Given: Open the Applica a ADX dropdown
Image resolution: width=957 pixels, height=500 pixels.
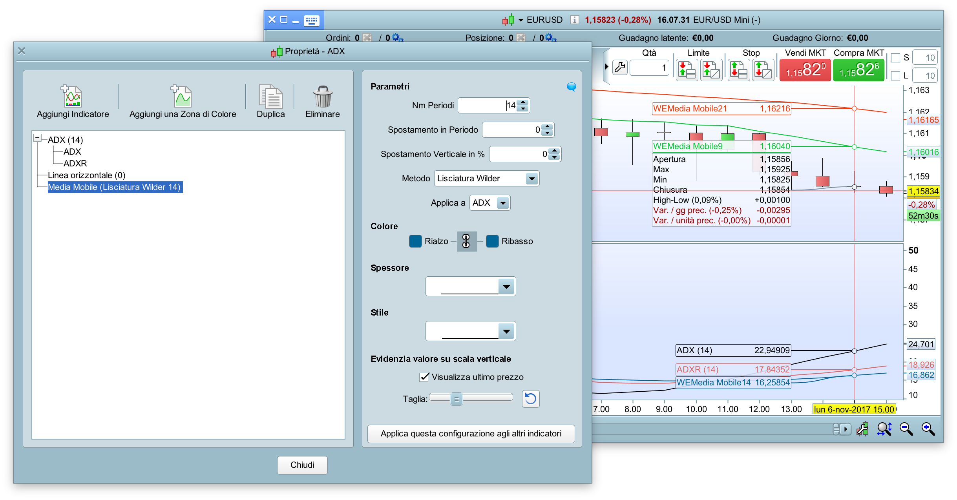Looking at the screenshot, I should pos(503,203).
